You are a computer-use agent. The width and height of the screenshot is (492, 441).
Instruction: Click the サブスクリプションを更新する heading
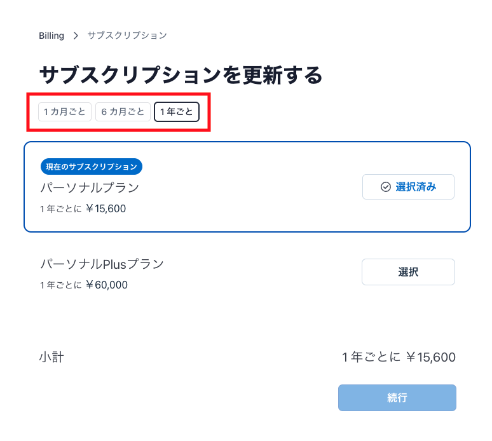point(181,75)
